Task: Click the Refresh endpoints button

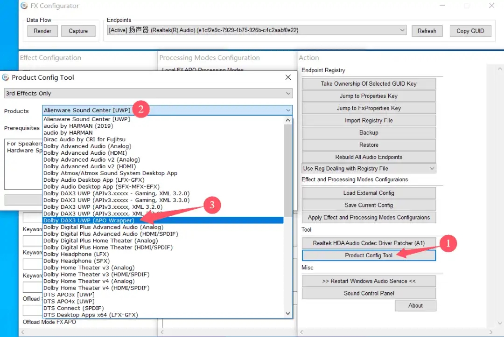Action: click(427, 31)
